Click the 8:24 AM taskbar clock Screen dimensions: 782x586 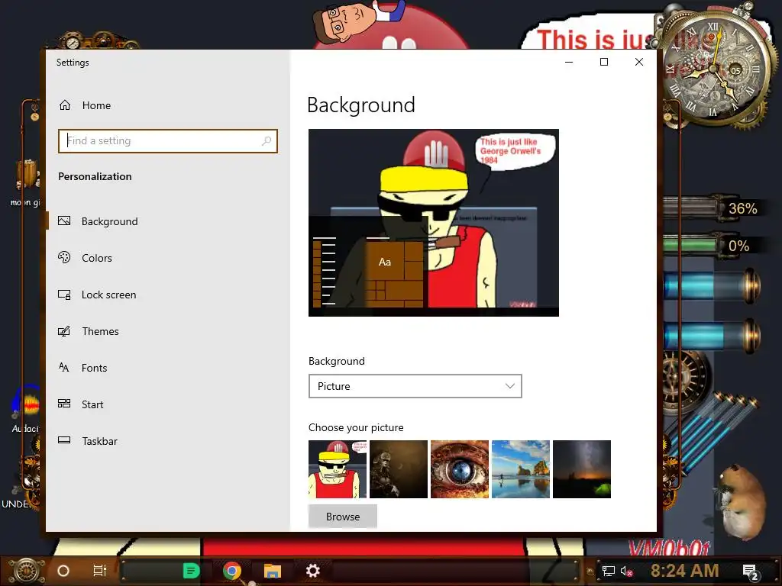[x=685, y=571]
